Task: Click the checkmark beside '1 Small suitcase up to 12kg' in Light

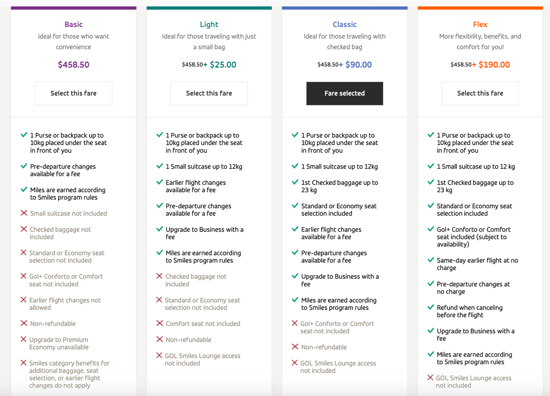Action: point(159,167)
